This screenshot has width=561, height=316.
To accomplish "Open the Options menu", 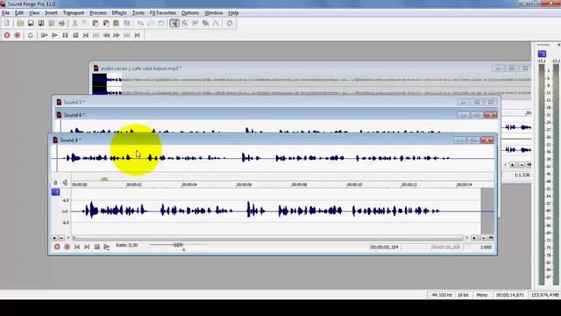I will (190, 13).
